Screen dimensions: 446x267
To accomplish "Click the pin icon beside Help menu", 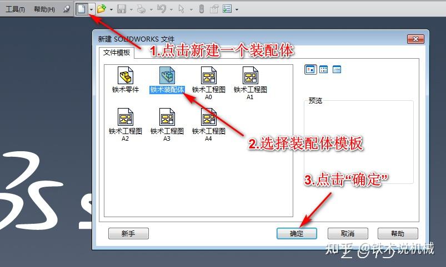I will pyautogui.click(x=67, y=9).
